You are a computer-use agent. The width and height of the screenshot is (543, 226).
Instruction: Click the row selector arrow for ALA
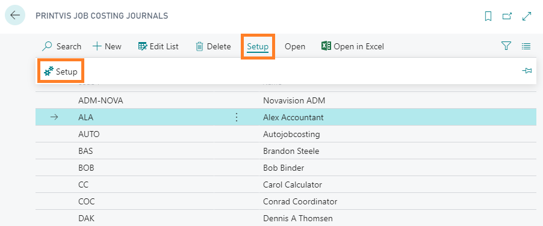click(x=54, y=117)
